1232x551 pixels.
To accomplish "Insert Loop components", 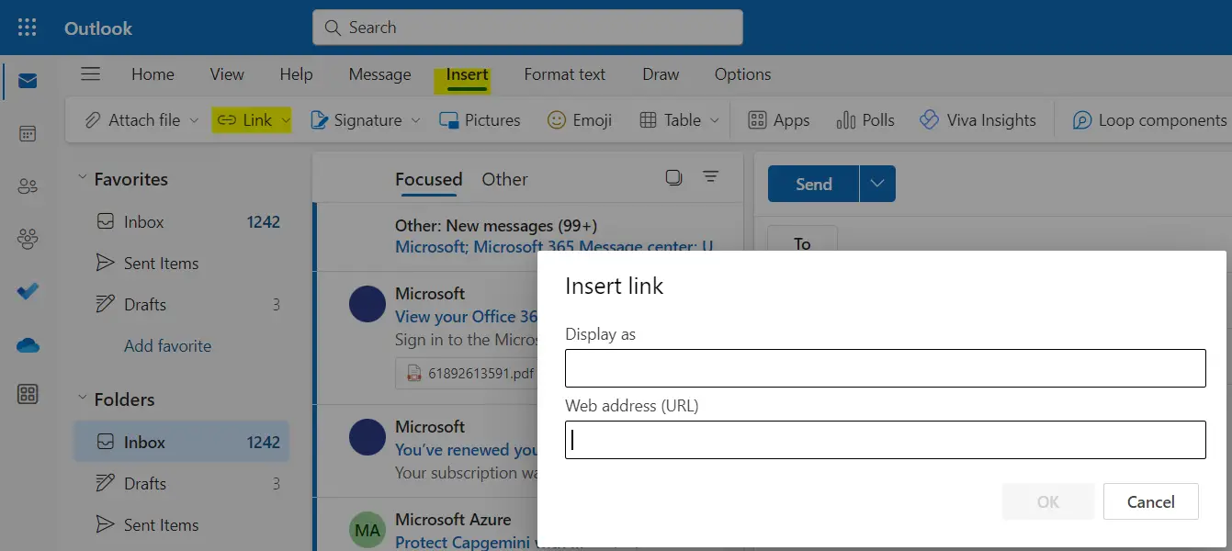I will (x=1150, y=120).
